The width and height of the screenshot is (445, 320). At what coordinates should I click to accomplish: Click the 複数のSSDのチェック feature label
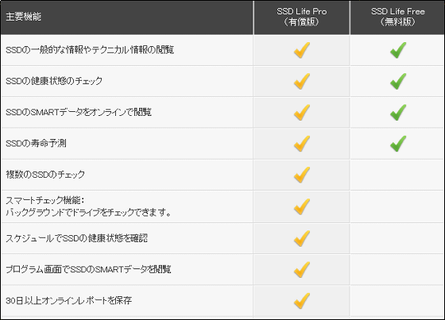45,175
